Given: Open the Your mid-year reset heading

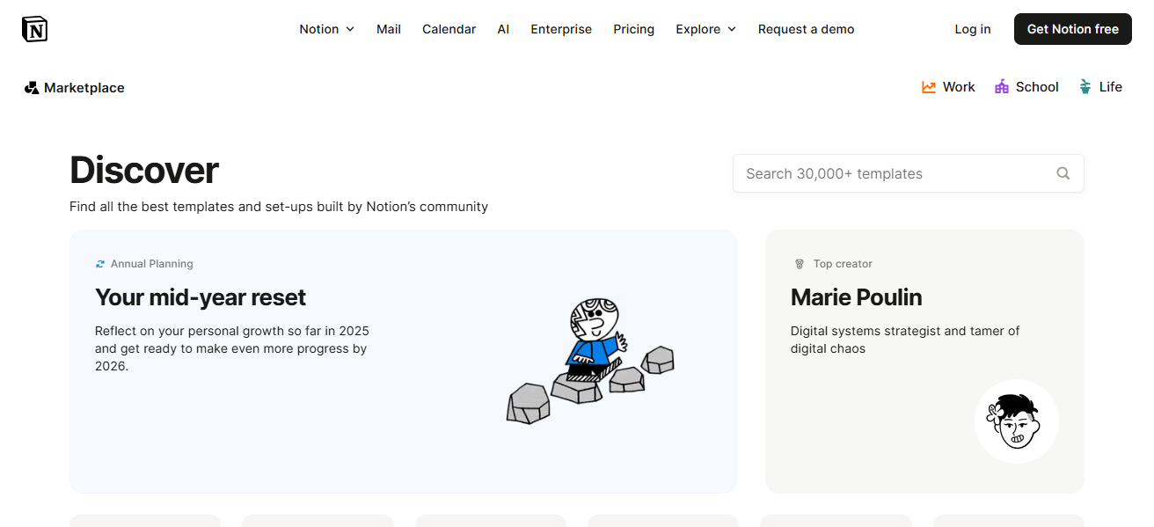Looking at the screenshot, I should click(201, 297).
